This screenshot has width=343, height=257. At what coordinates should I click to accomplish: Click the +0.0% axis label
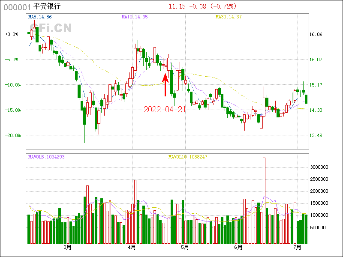point(12,34)
